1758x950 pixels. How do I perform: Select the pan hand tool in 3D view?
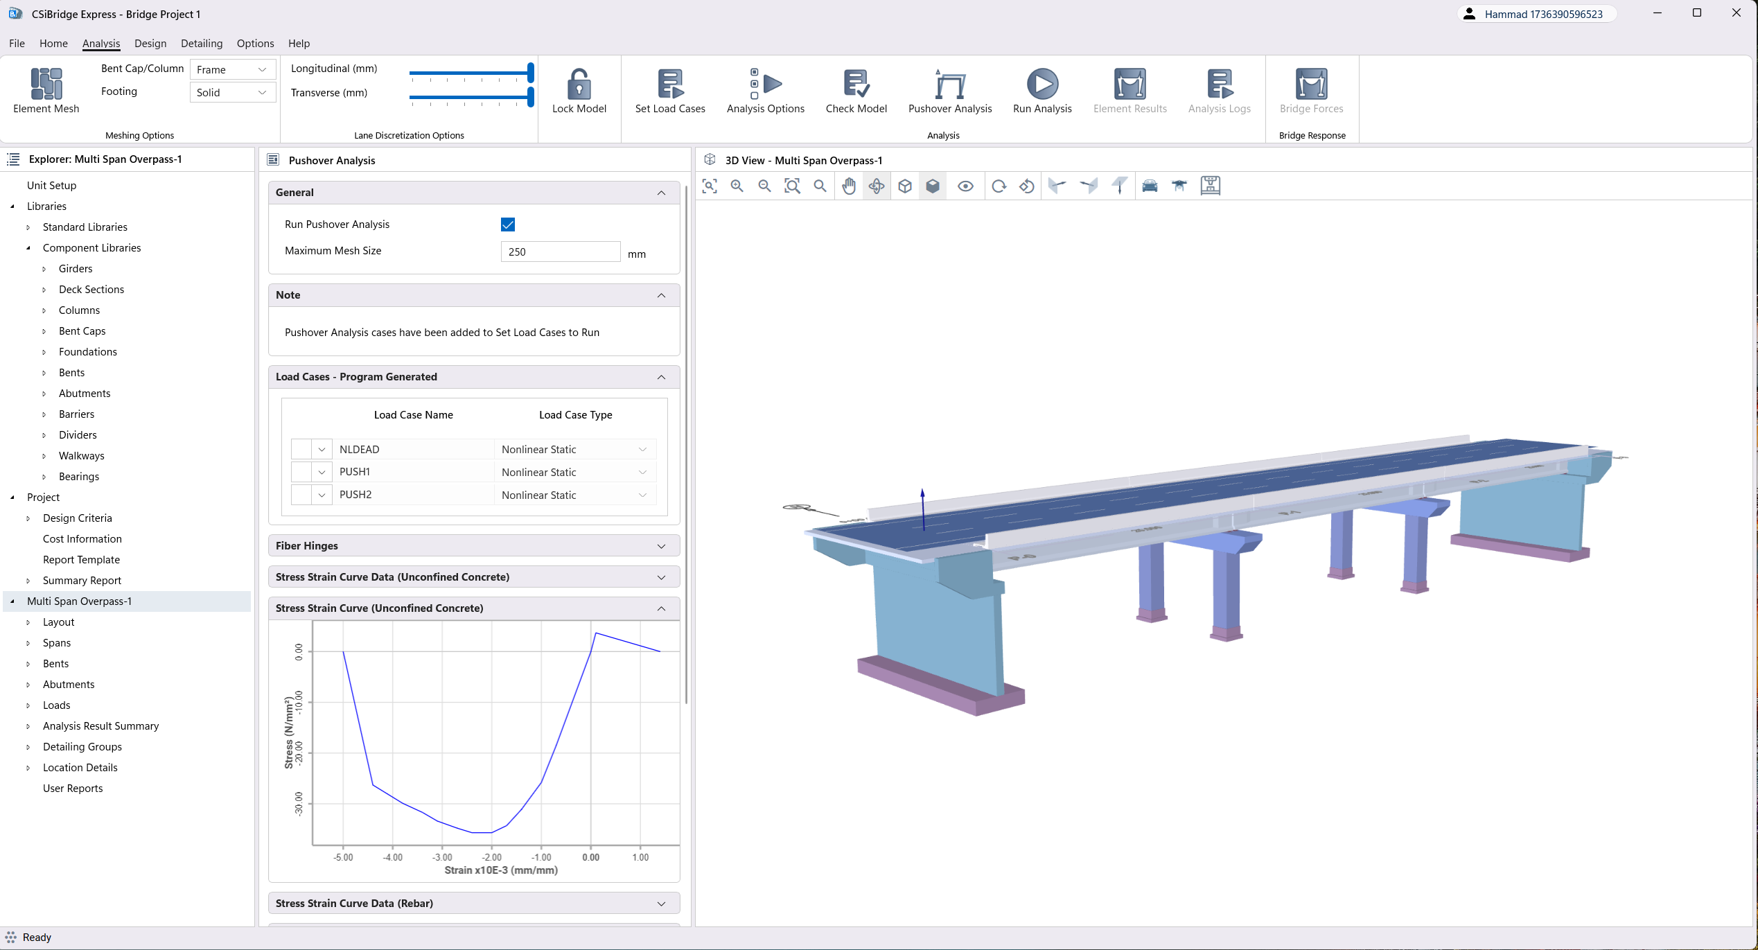pyautogui.click(x=849, y=186)
